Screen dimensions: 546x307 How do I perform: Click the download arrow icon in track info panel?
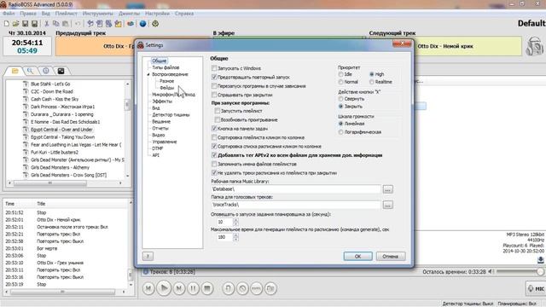click(540, 259)
